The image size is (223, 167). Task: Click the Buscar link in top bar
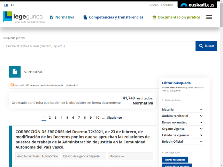(x=153, y=5)
